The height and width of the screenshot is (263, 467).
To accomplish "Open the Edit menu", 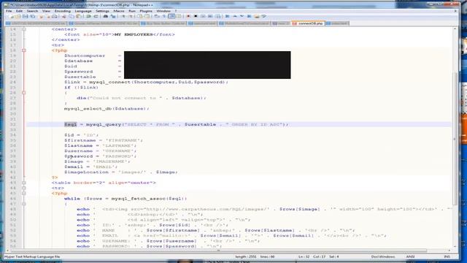I will tap(20, 11).
